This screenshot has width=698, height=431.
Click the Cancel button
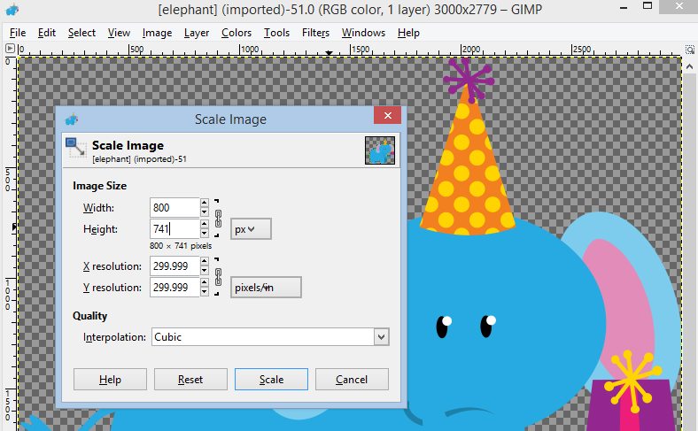point(352,380)
